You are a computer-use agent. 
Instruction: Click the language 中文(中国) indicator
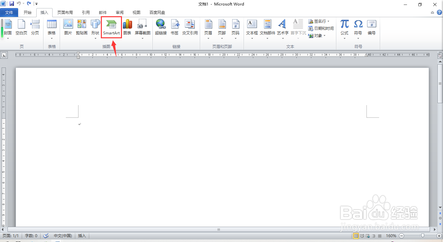[x=63, y=236]
